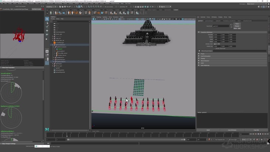This screenshot has width=270, height=152.
Task: Click the timeline current frame marker
Action: pos(67,135)
